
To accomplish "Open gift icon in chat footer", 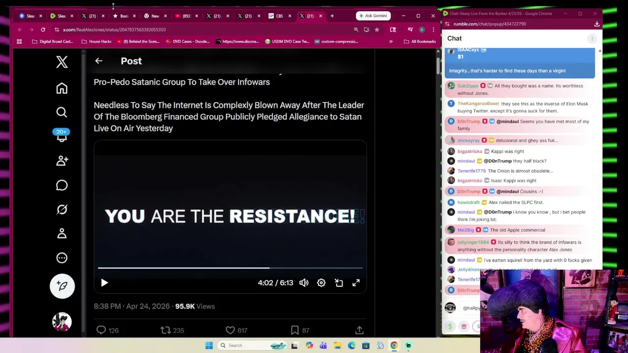I will click(x=464, y=327).
